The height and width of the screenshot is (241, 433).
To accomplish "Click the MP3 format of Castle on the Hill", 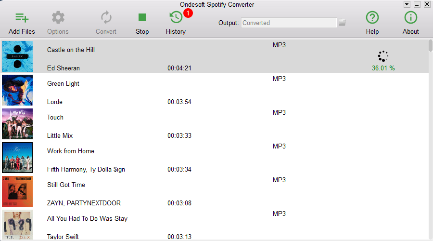I will [x=279, y=45].
